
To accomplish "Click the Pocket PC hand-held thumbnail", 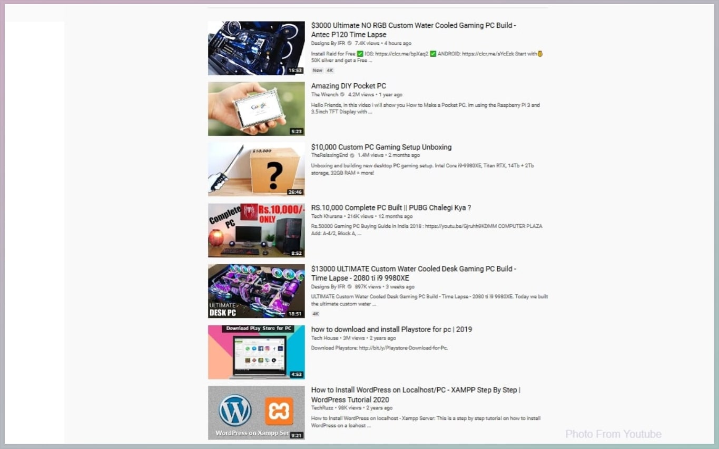I will (257, 108).
